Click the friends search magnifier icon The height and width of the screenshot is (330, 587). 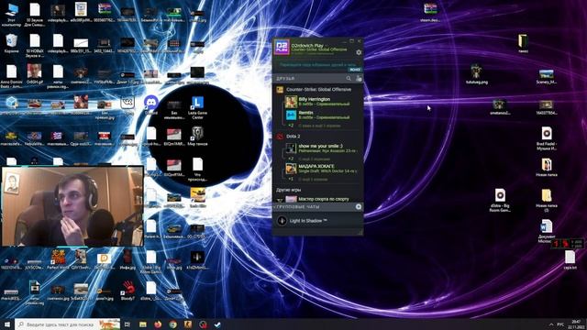[x=349, y=78]
